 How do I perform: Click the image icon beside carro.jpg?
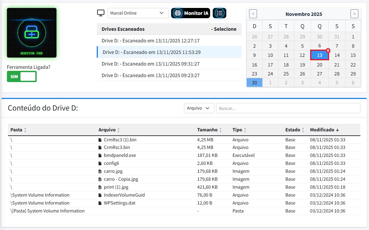[x=100, y=171]
